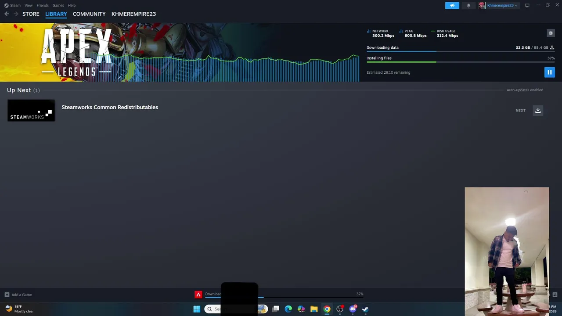Screen dimensions: 562x316
Task: Open the notifications bell
Action: (x=468, y=5)
